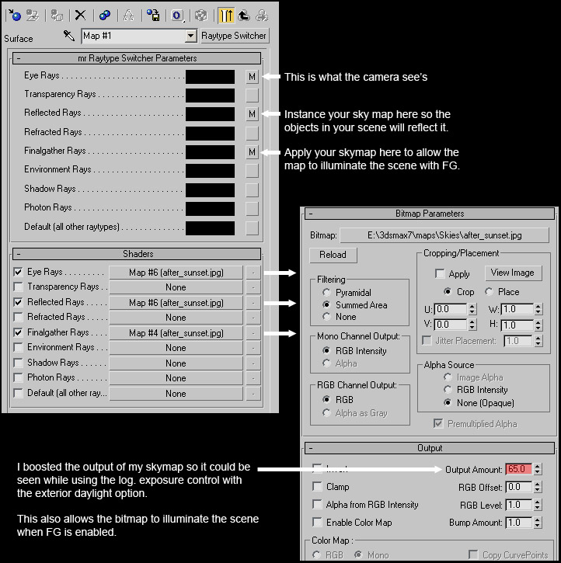561x563 pixels.
Task: Select RGB Intensity alpha source
Action: 448,390
